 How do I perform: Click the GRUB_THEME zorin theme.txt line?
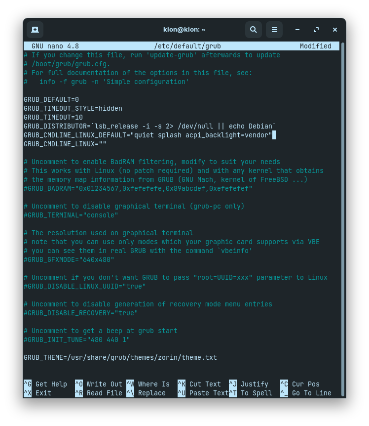[120, 357]
